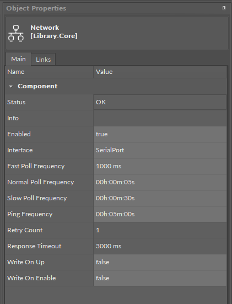Edit Slow Poll Frequency time value
This screenshot has height=304, width=232.
click(x=160, y=198)
